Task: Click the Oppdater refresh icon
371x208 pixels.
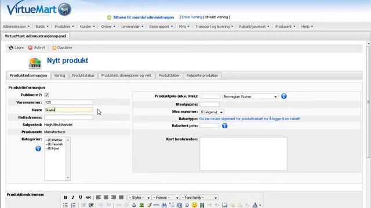Action: [x=54, y=48]
